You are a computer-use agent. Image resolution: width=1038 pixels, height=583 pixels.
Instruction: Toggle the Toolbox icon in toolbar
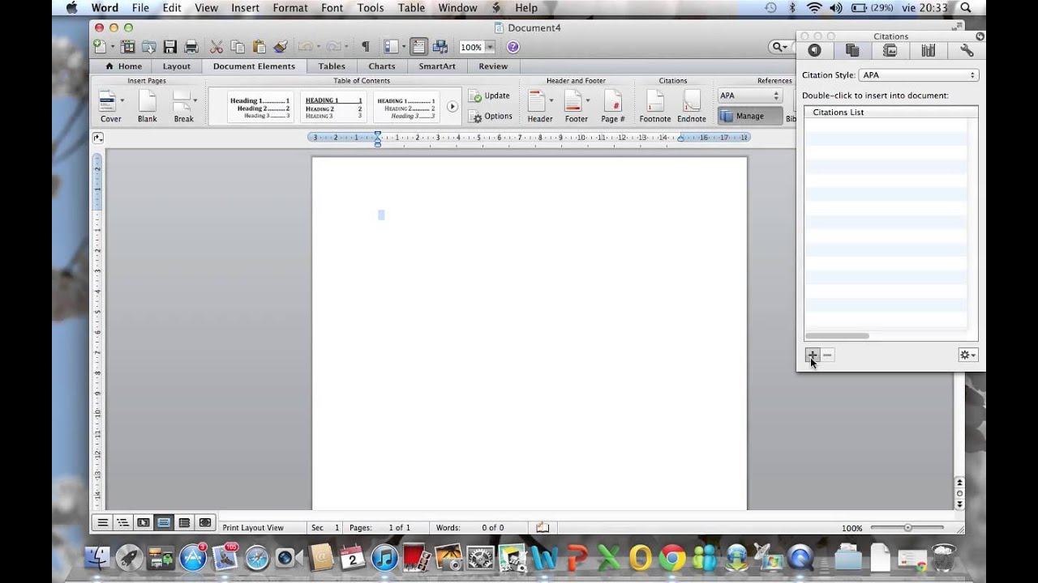418,47
